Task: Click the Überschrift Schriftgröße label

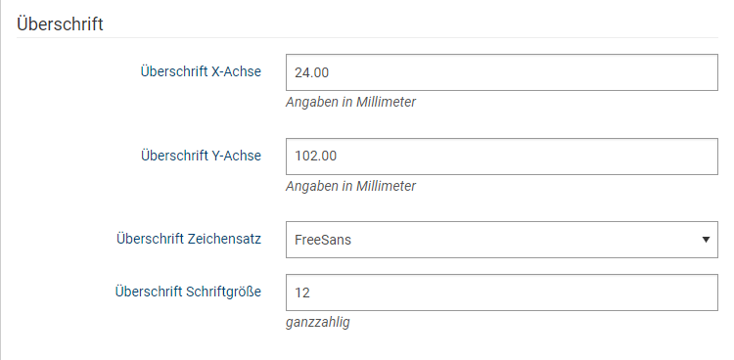Action: click(x=188, y=292)
